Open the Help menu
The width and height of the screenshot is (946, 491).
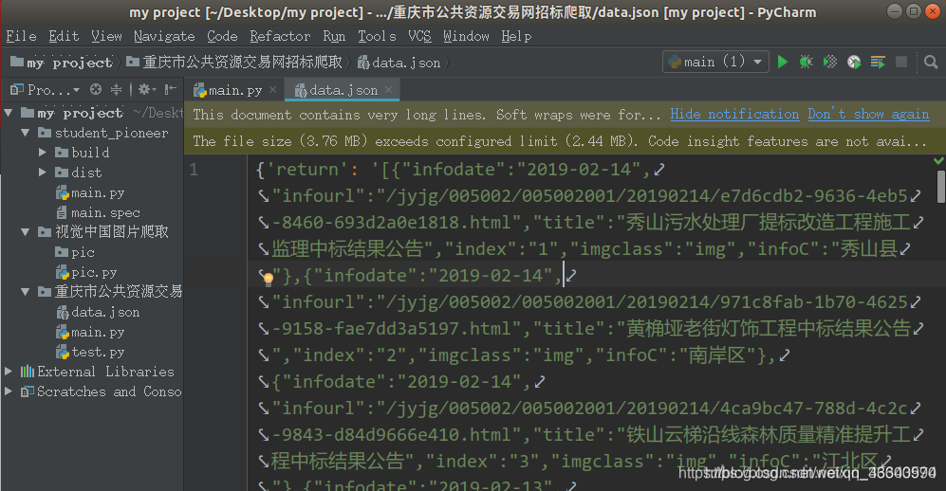(x=516, y=36)
